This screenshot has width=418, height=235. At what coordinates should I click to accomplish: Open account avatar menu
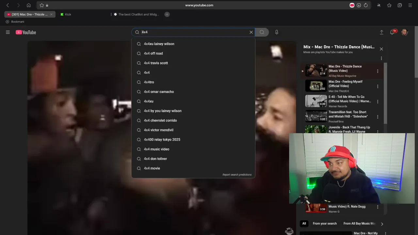coord(405,32)
